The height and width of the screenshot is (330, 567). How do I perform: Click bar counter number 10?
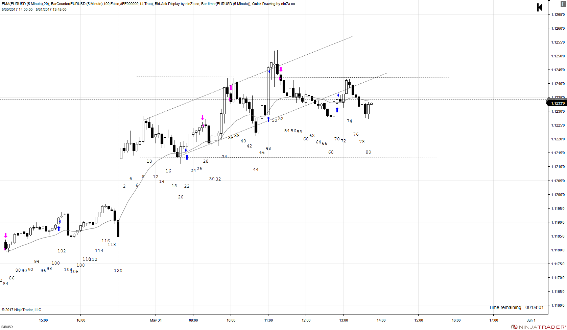click(149, 161)
